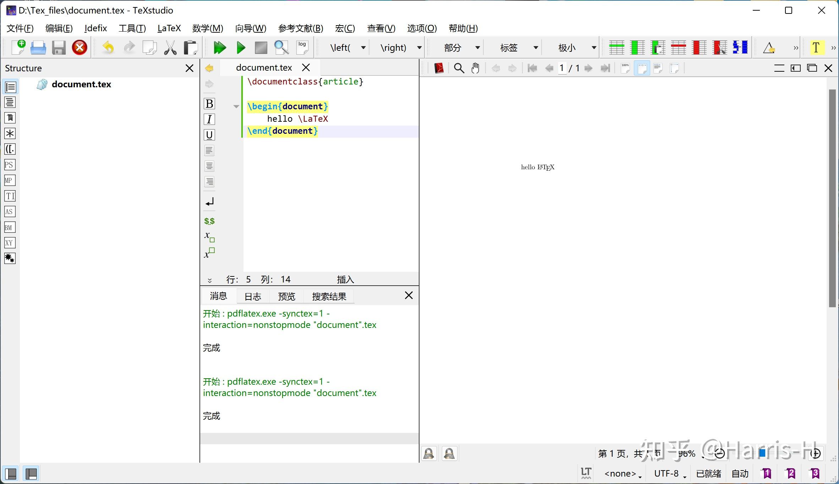Viewport: 839px width, 484px height.
Task: Toggle underline formatting in the editor sidebar
Action: coord(209,135)
